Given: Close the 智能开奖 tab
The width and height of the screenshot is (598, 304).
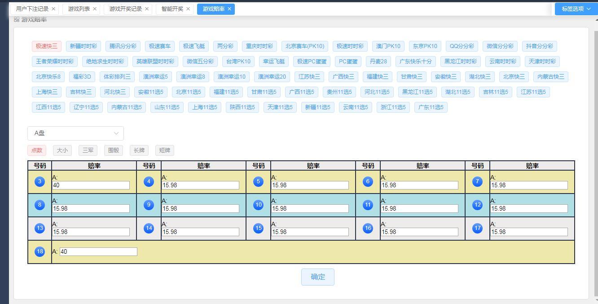Looking at the screenshot, I should pyautogui.click(x=188, y=9).
